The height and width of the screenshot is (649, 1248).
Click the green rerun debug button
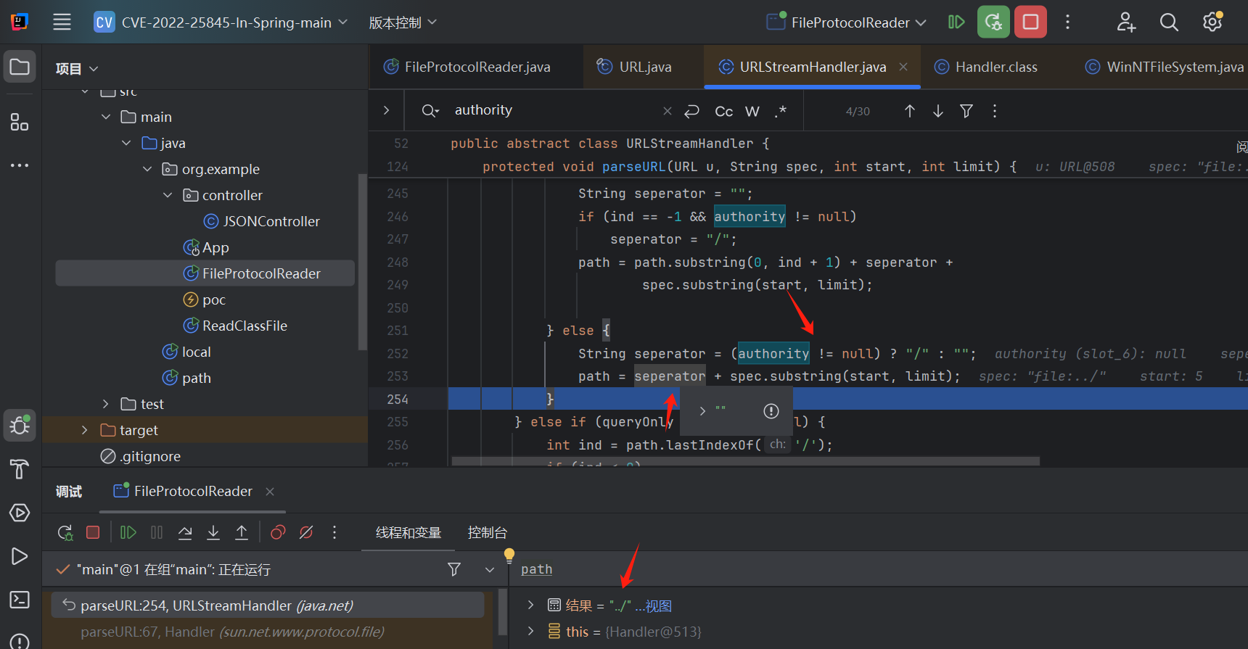[x=993, y=22]
